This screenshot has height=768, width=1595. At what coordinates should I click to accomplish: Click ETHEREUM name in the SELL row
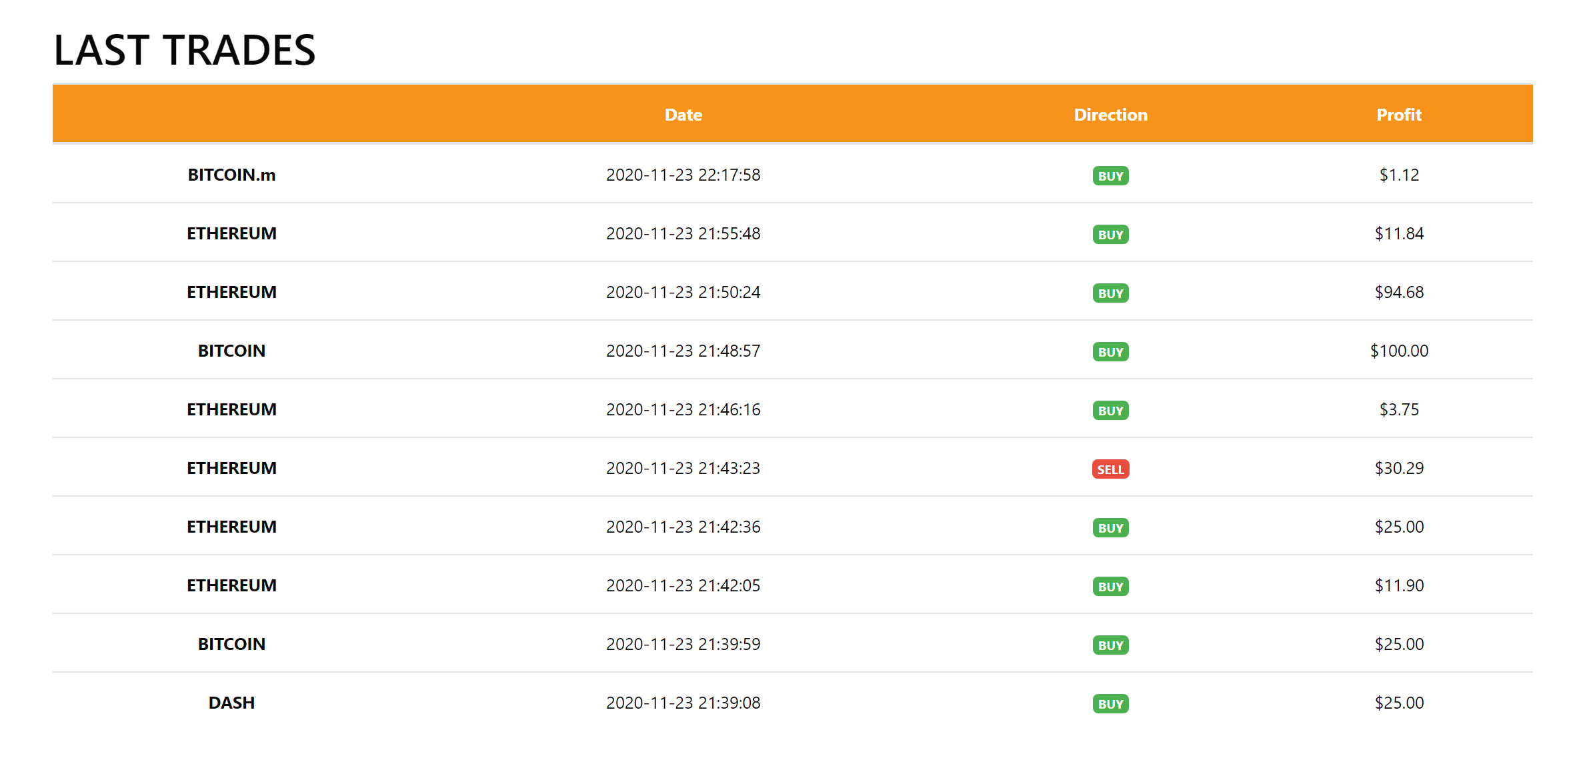pyautogui.click(x=231, y=468)
